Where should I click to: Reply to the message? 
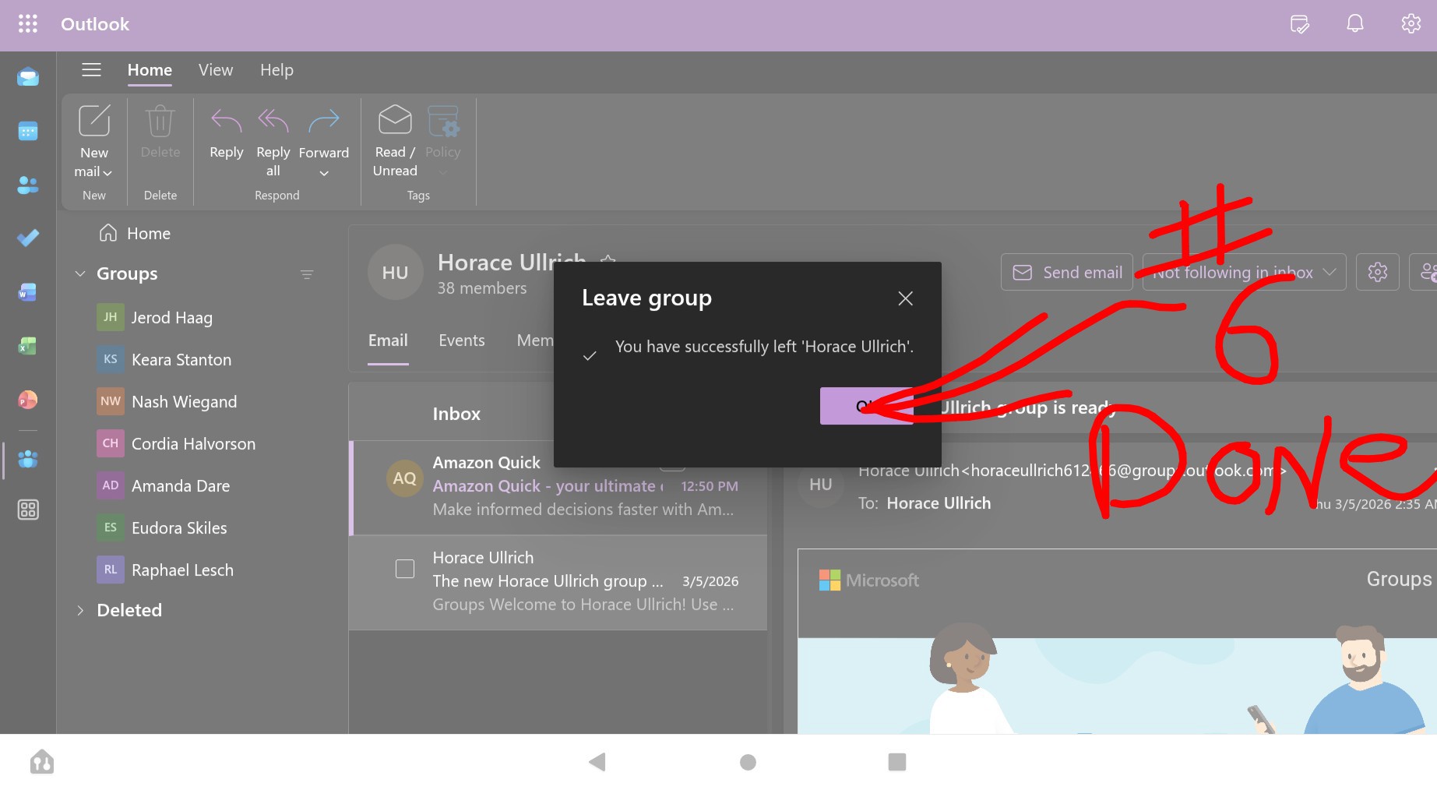tap(227, 132)
